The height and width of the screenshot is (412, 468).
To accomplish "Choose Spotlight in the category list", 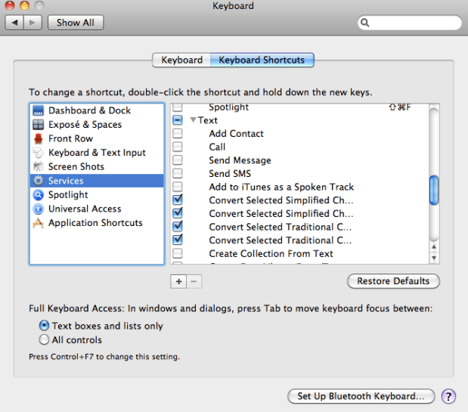I will (x=97, y=194).
